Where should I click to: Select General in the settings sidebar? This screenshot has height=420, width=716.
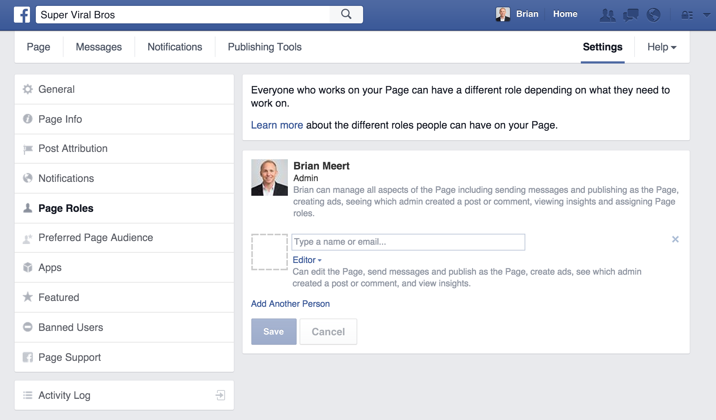click(124, 89)
